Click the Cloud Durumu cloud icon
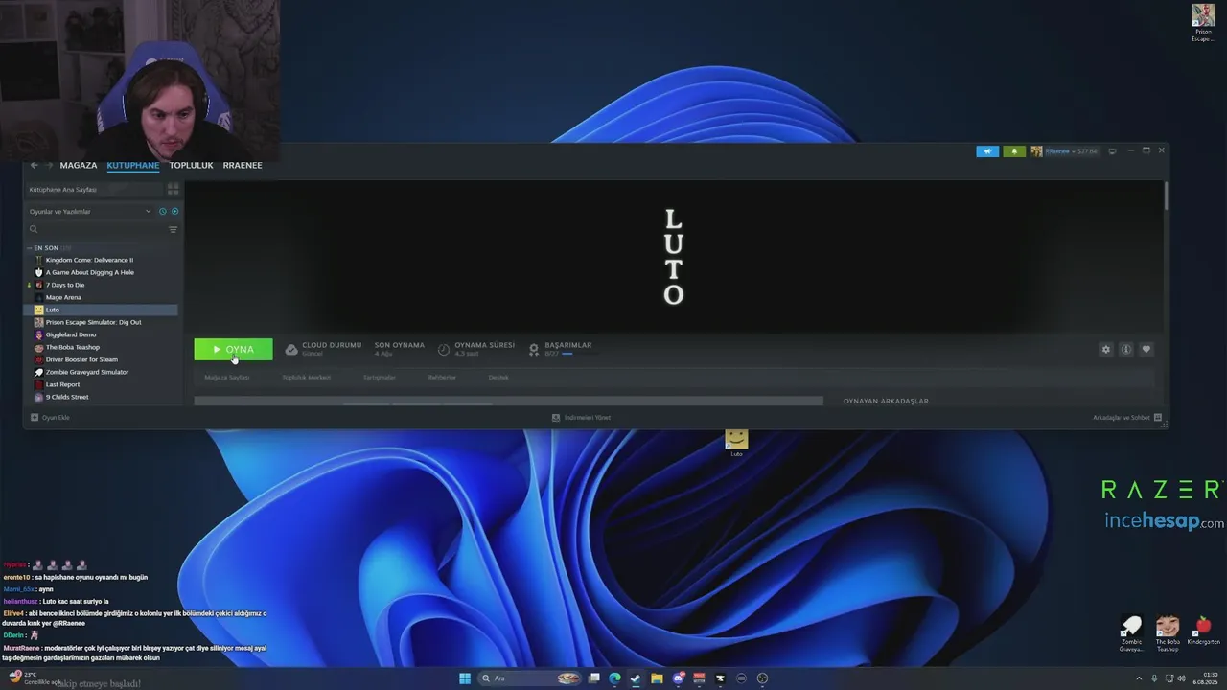Screen dimensions: 1227x690 tap(291, 350)
